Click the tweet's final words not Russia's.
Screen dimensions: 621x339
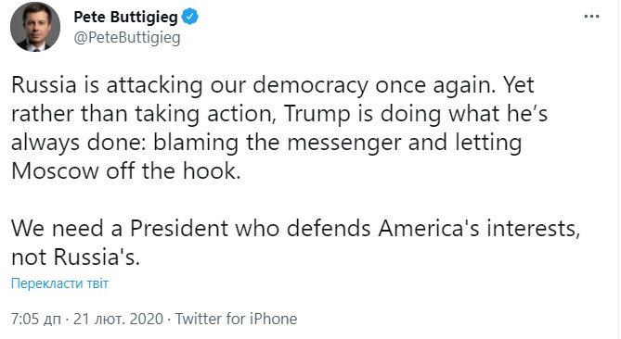click(x=75, y=257)
